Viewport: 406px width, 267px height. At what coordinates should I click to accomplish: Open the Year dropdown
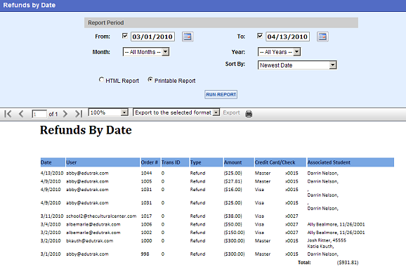click(279, 52)
